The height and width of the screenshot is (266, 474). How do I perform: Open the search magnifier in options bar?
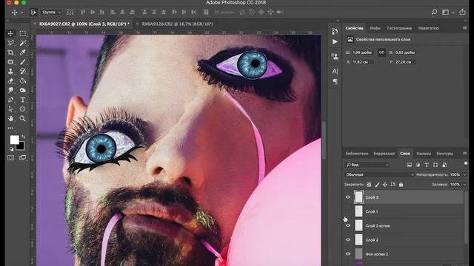click(434, 12)
